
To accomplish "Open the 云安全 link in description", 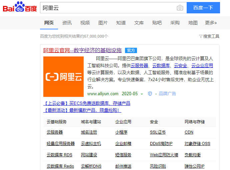I will [180, 65].
